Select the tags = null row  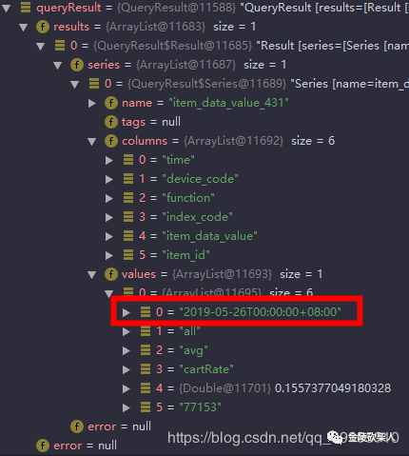143,122
